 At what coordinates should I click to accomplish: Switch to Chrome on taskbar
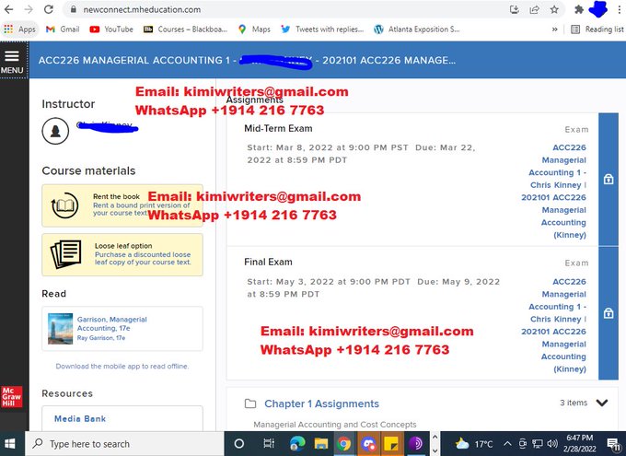point(343,444)
